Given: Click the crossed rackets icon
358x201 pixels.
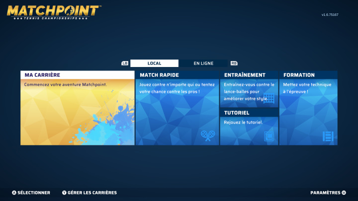Looking at the screenshot, I should click(x=208, y=135).
